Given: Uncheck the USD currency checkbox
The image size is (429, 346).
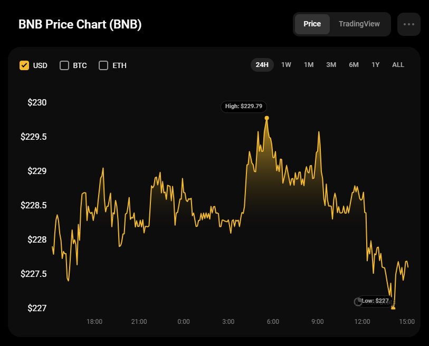Looking at the screenshot, I should (24, 65).
